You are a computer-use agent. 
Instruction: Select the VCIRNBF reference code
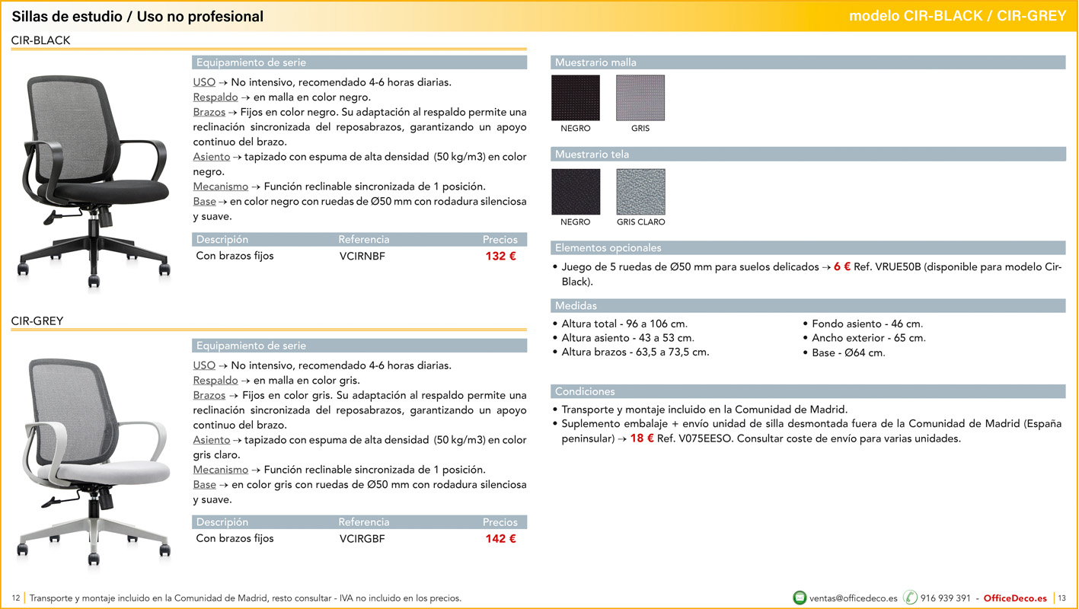point(362,257)
